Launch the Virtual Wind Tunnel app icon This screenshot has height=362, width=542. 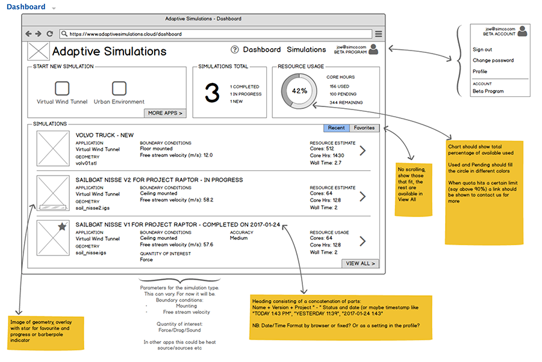click(x=62, y=88)
